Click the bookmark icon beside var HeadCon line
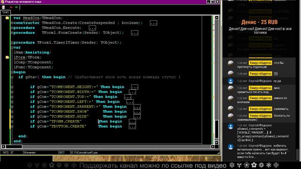The image size is (301, 169). pyautogui.click(x=7, y=18)
